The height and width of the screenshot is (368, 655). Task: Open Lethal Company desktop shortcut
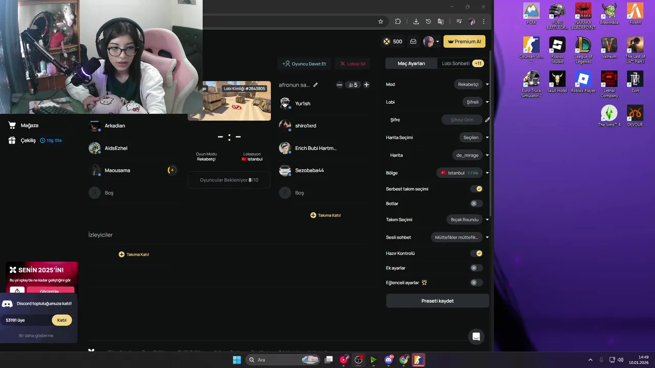pyautogui.click(x=609, y=84)
